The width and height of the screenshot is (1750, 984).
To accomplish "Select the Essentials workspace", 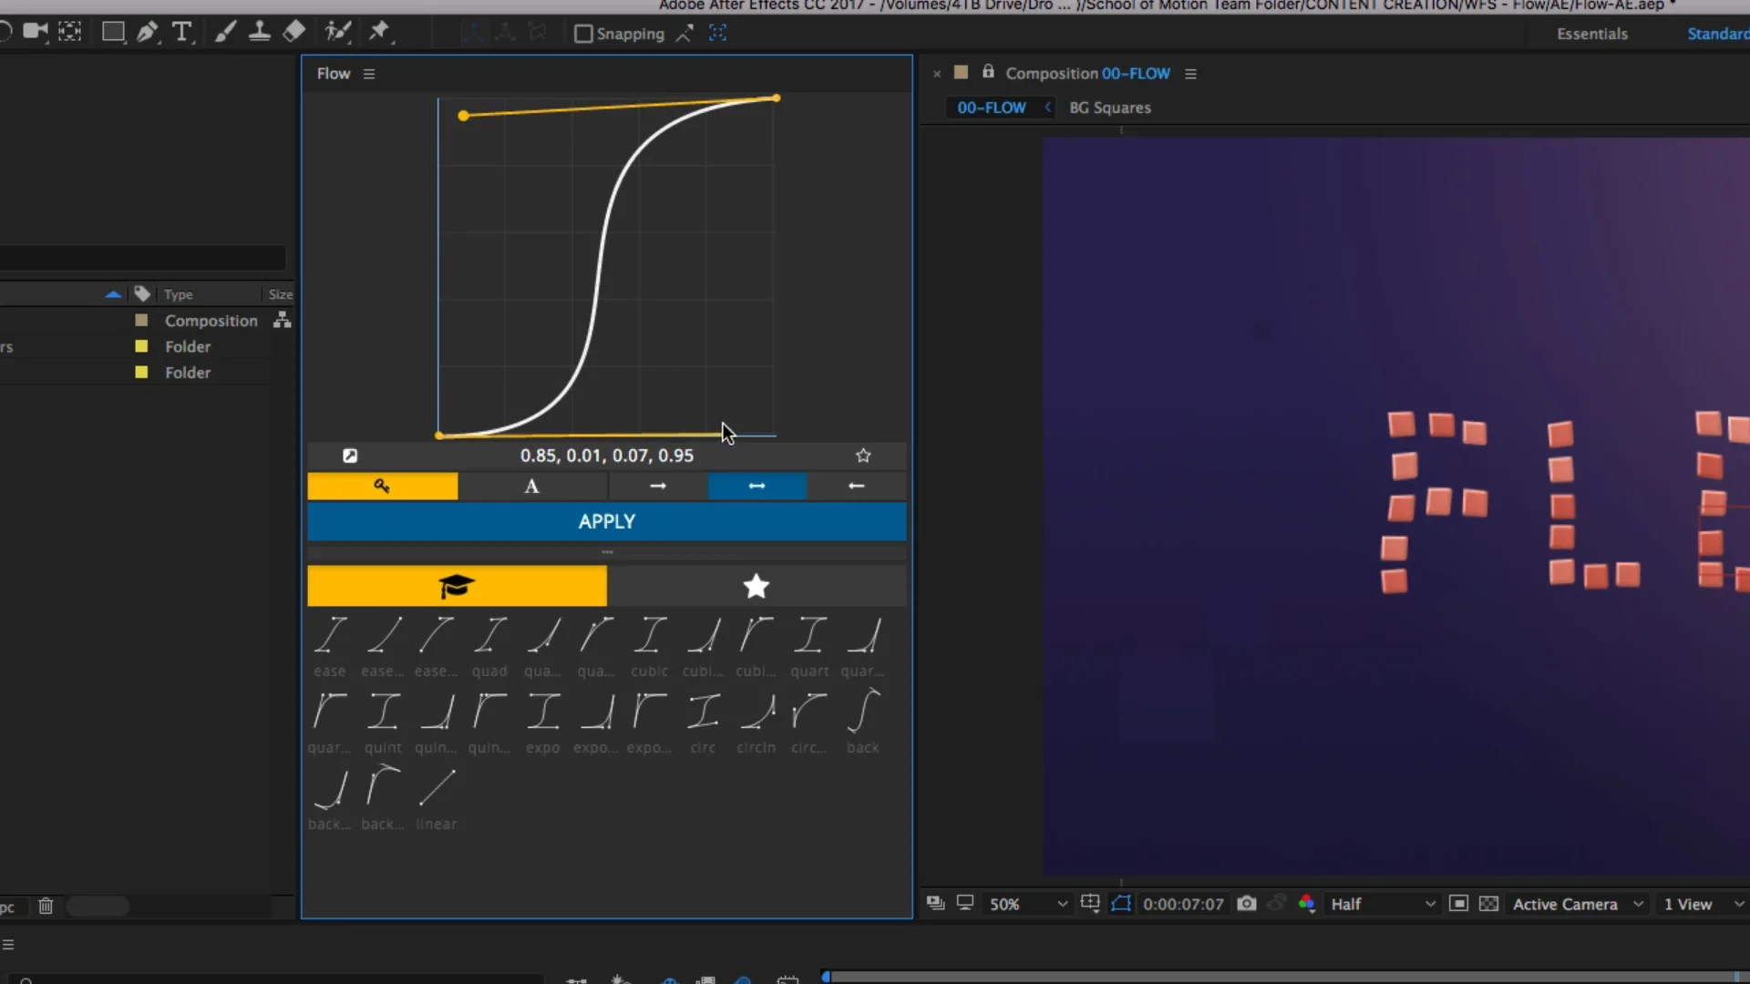I will tap(1591, 34).
